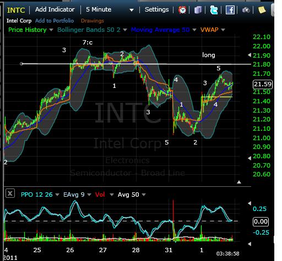Select the '7:c' chart annotation
Image resolution: width=282 pixels, height=261 pixels.
click(88, 42)
